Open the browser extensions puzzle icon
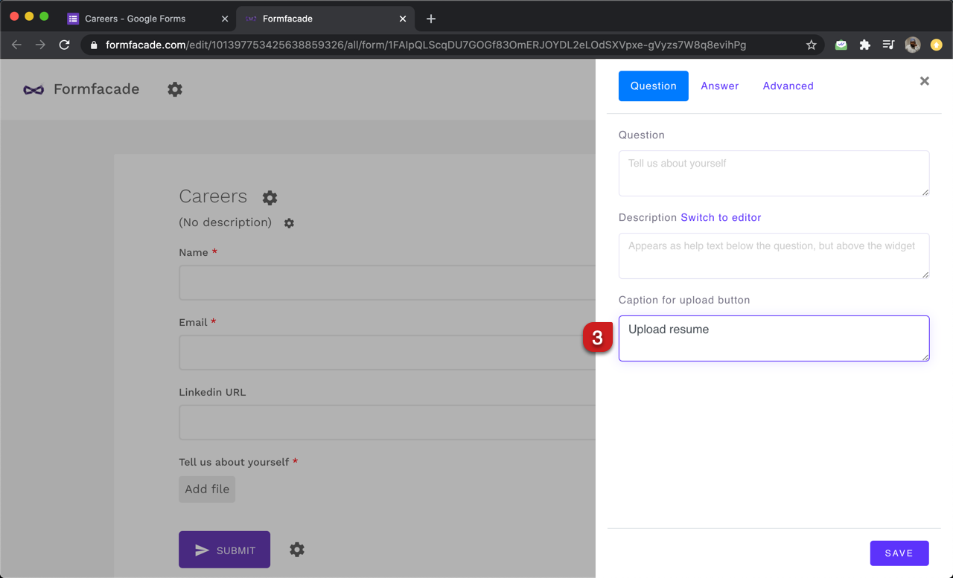 864,45
